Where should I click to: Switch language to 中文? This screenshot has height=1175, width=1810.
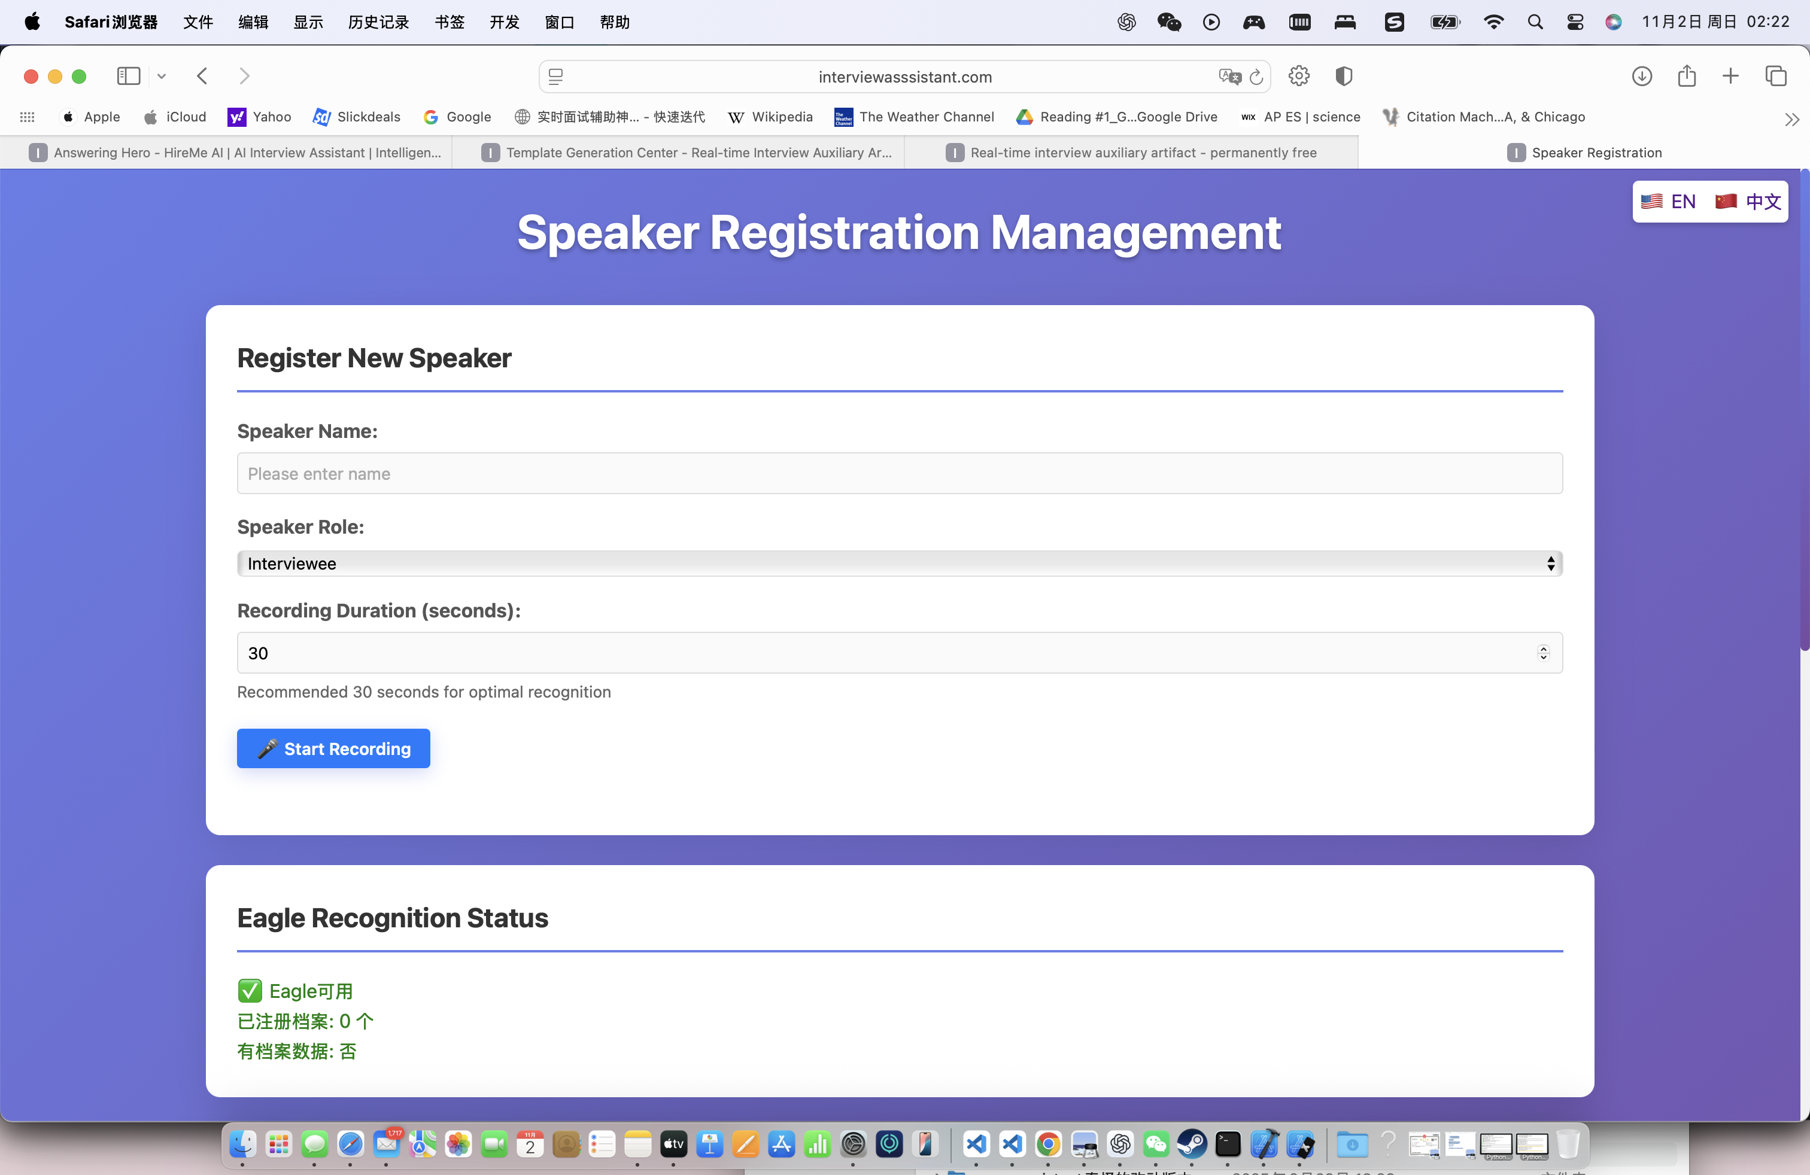click(1748, 202)
